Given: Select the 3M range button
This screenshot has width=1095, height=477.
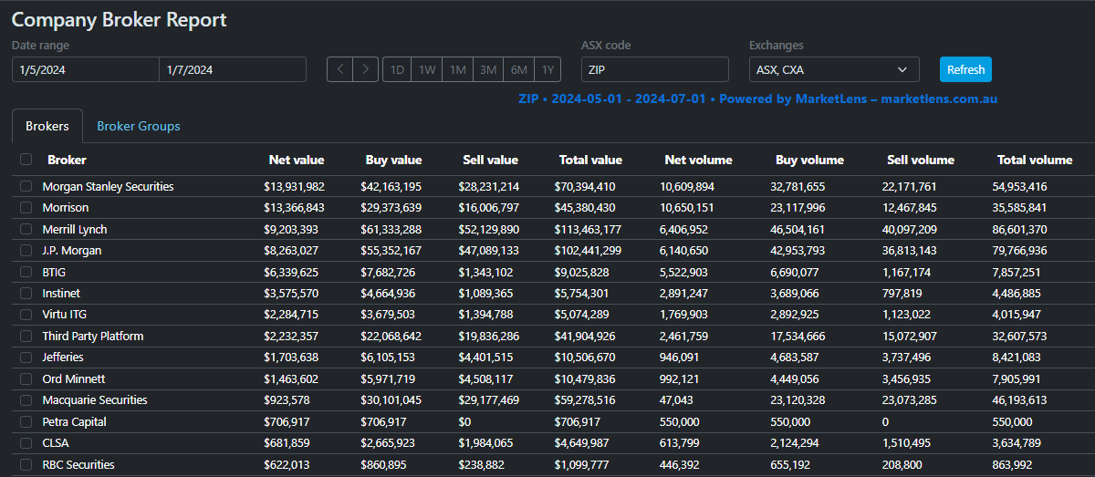Looking at the screenshot, I should click(x=488, y=69).
